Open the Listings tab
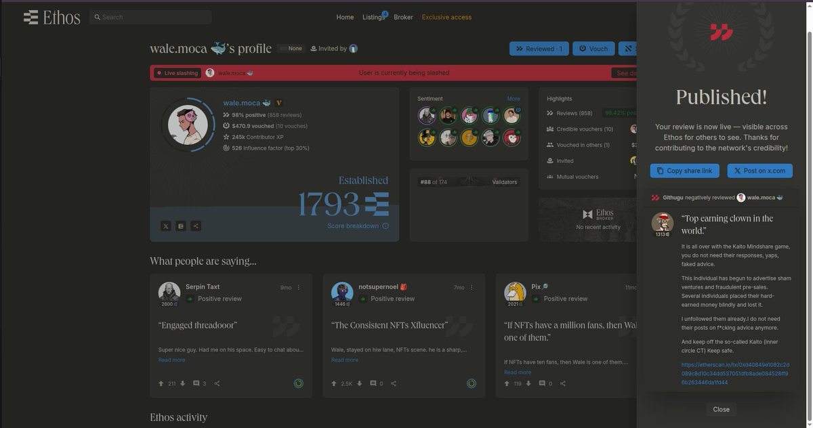 click(x=373, y=17)
